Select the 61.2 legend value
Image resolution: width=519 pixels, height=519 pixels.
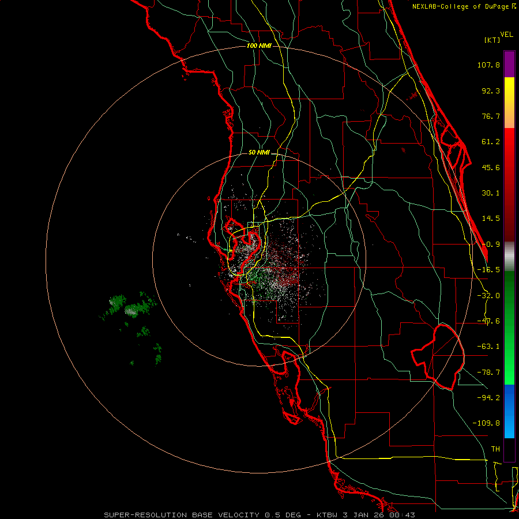[491, 142]
